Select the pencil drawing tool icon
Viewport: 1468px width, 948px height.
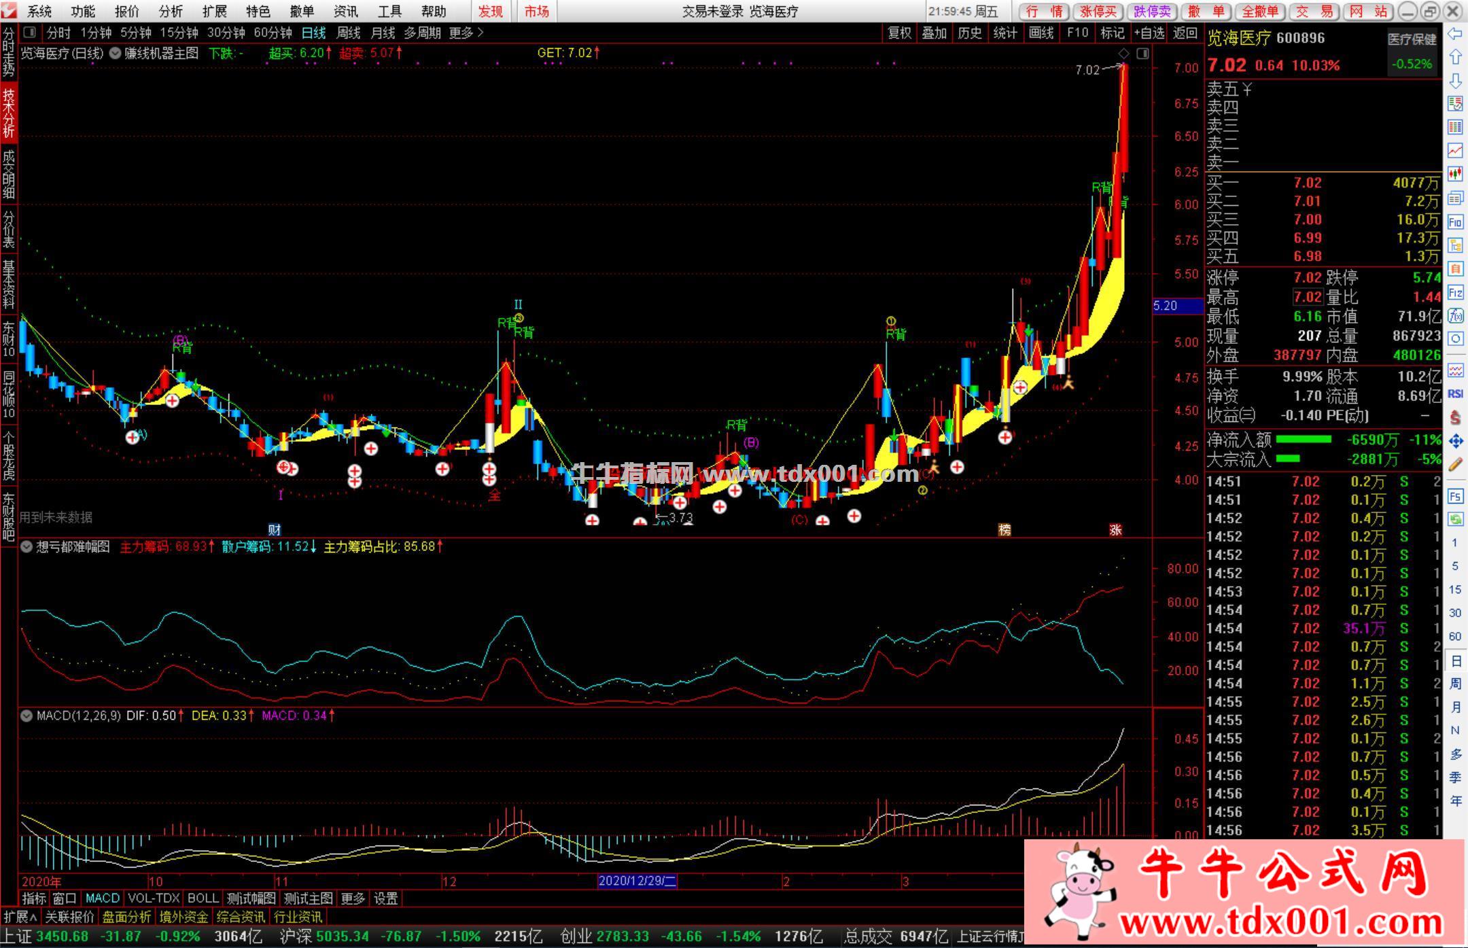coord(1455,466)
